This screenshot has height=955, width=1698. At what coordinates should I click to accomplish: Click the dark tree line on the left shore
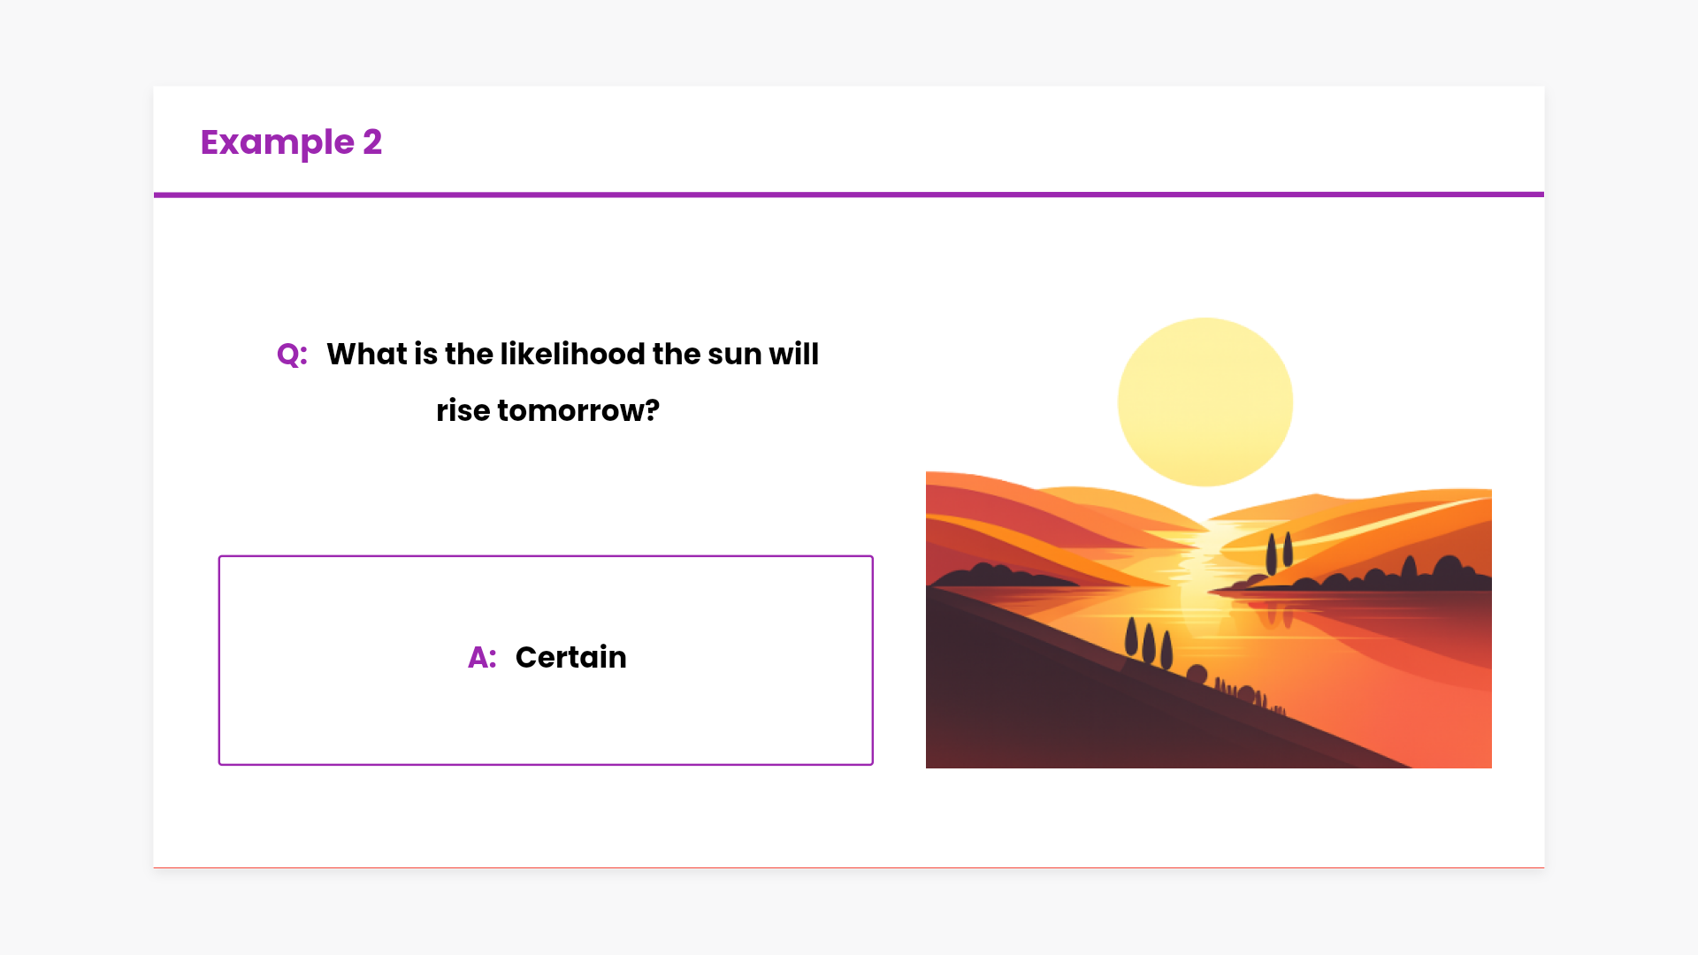pos(999,575)
